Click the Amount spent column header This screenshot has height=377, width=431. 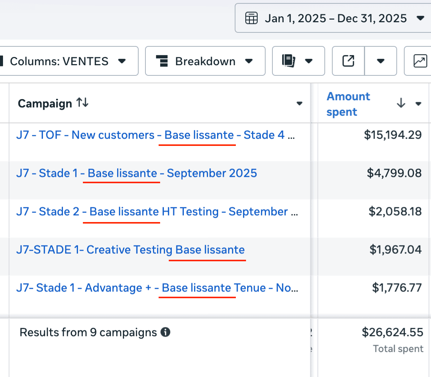tap(348, 104)
